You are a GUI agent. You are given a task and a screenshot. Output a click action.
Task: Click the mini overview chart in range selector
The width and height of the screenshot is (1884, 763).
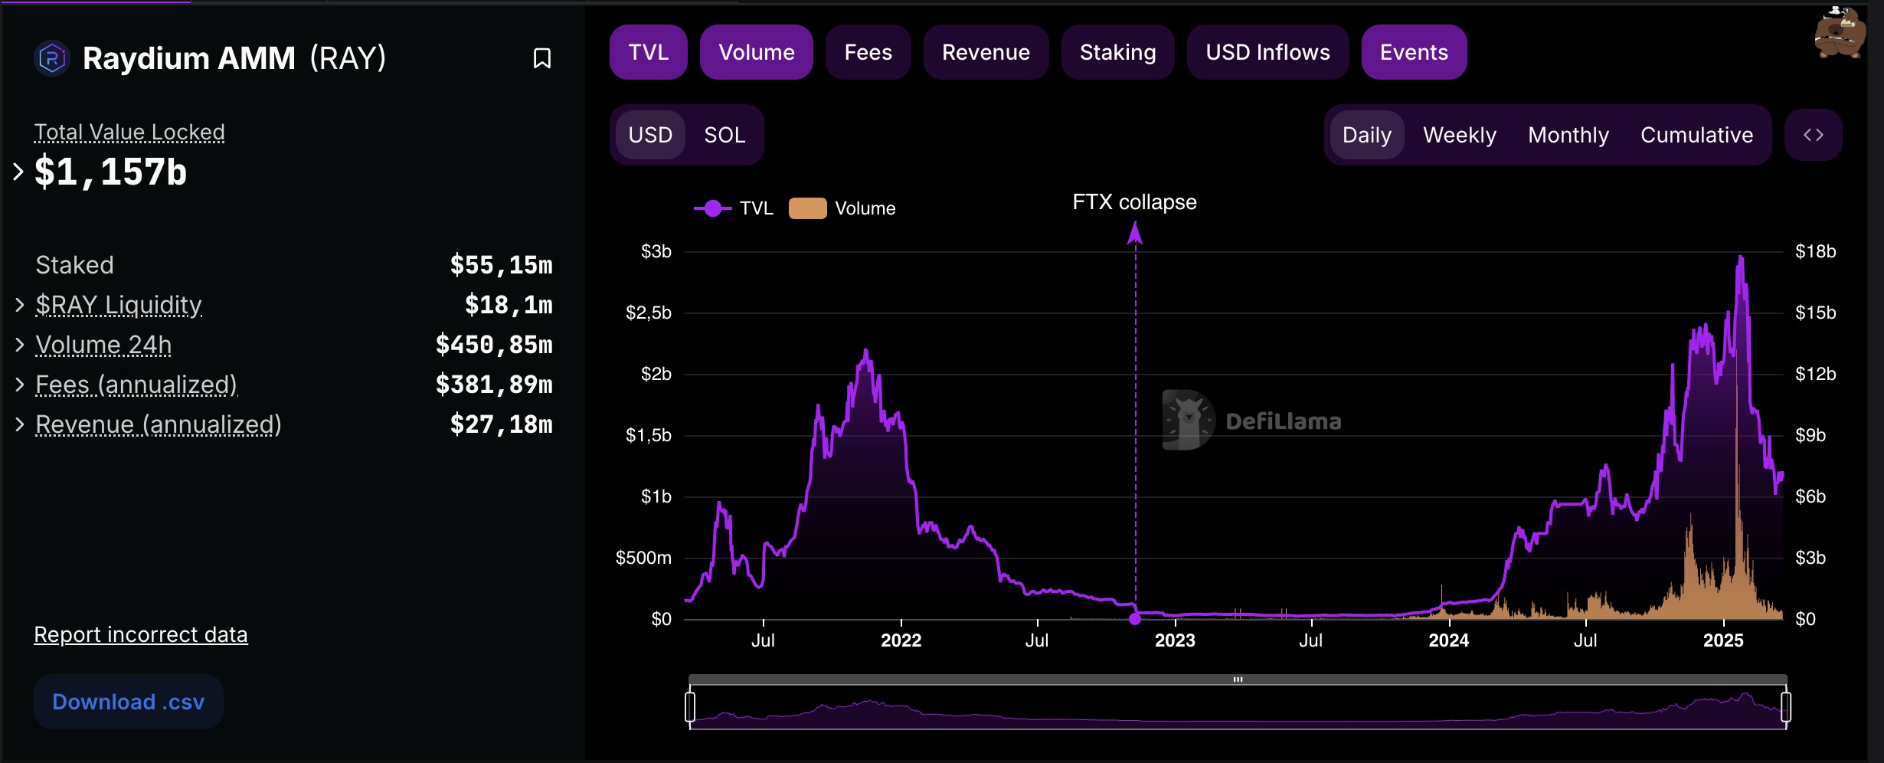(1238, 709)
